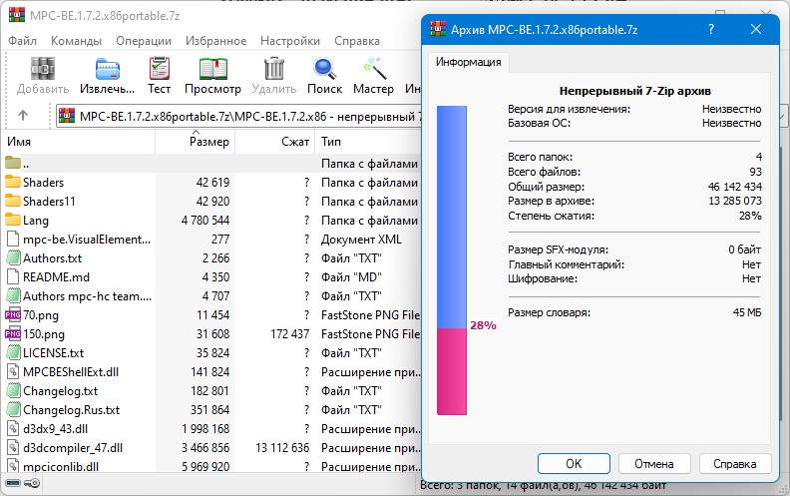Screen dimensions: 790x496
Task: Select the Changelog.Rus.txt file name
Action: tap(72, 410)
